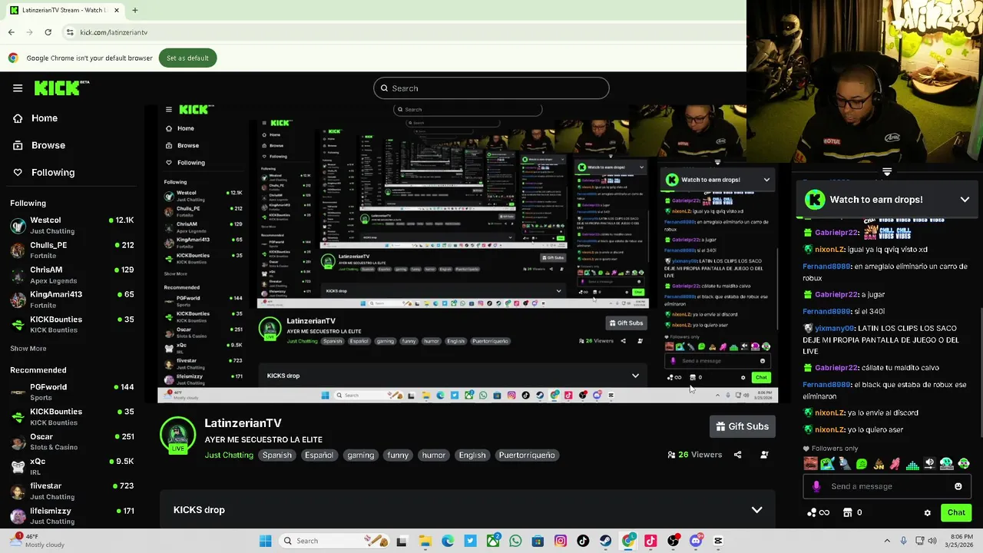Click the Send a message field
The width and height of the screenshot is (983, 553).
click(886, 486)
